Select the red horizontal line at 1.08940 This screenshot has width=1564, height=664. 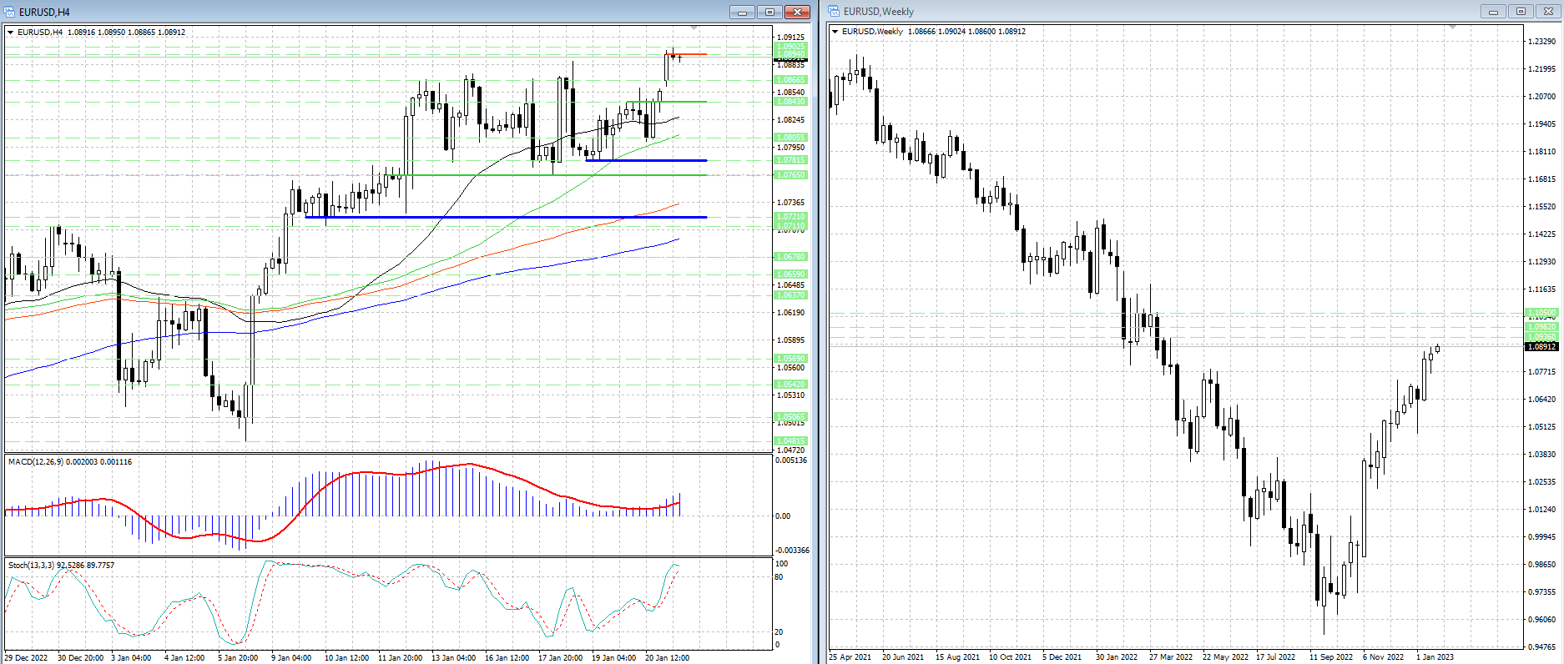click(693, 54)
